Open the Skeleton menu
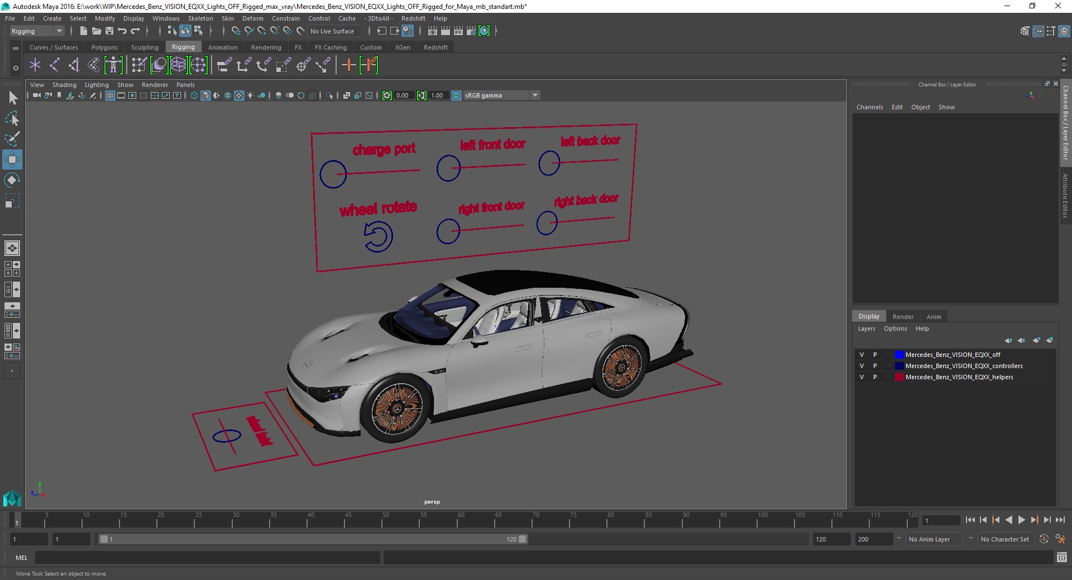Viewport: 1072px width, 580px height. tap(200, 18)
